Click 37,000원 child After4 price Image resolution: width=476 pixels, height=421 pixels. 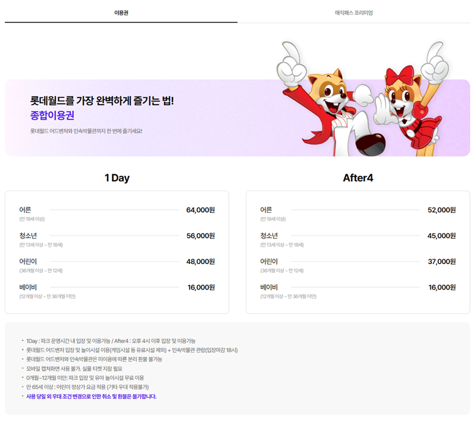coord(442,262)
